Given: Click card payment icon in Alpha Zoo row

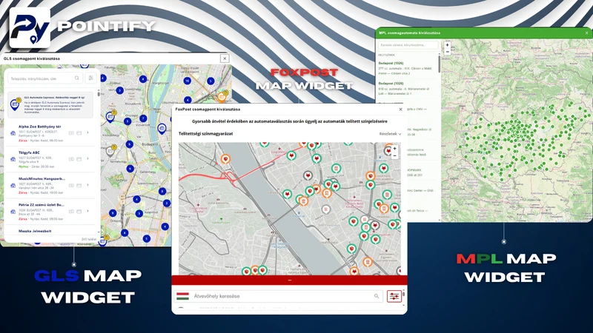Looking at the screenshot, I should [79, 133].
